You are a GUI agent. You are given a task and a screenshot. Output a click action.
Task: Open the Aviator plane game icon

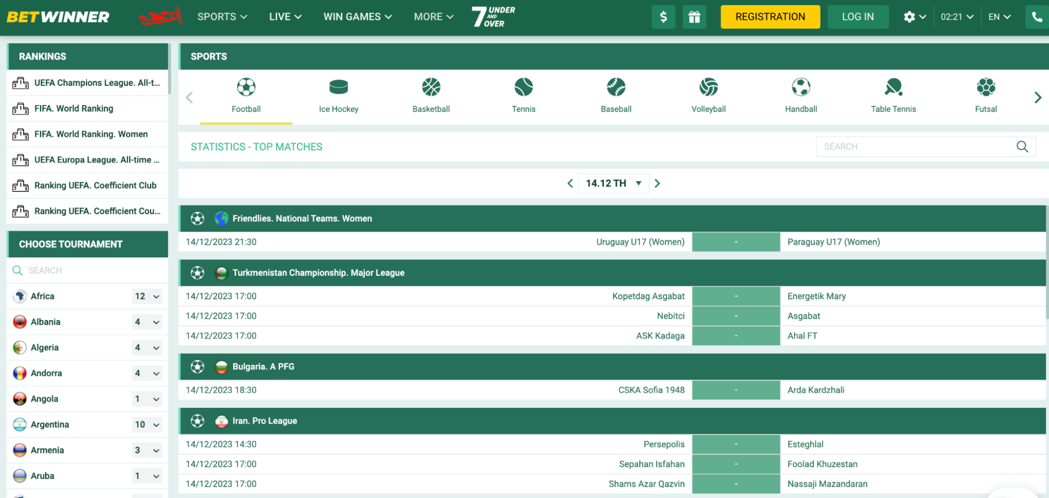[x=160, y=17]
